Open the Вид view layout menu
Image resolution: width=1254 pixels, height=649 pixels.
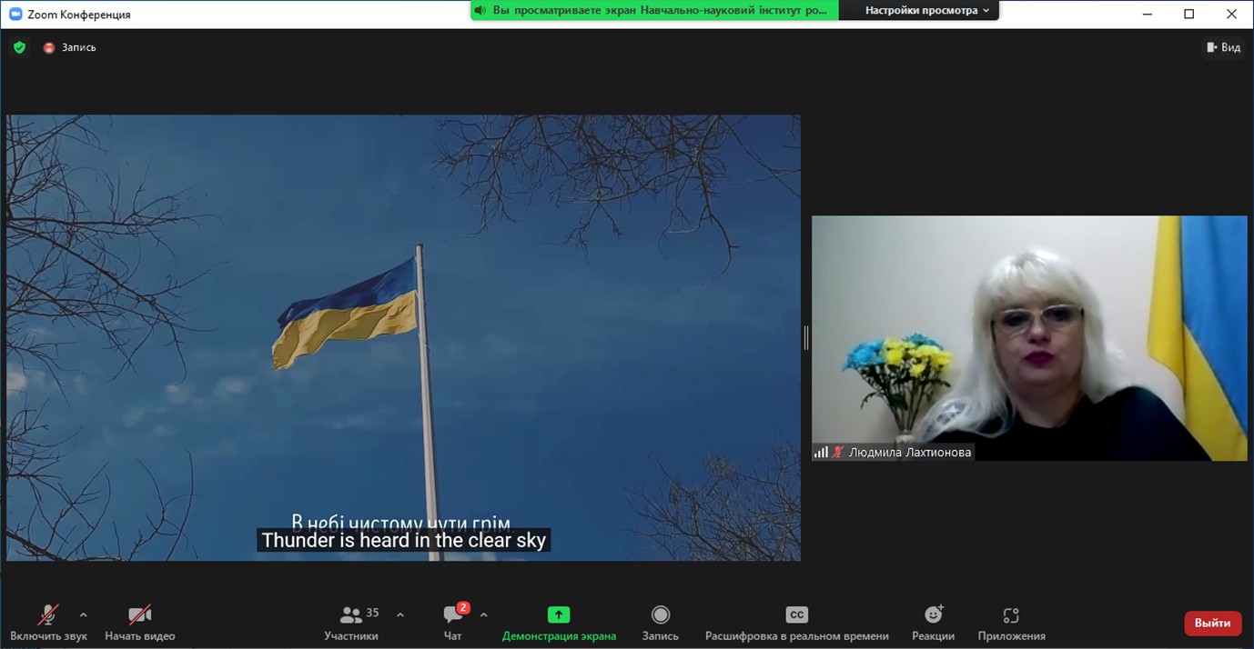click(1223, 47)
